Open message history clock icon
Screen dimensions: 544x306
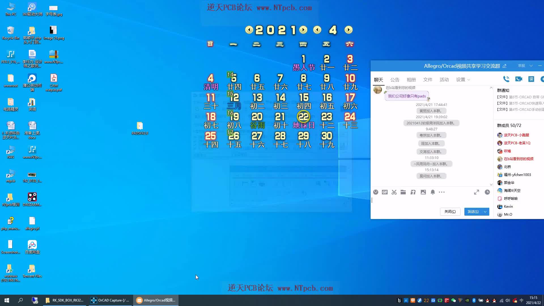(x=487, y=192)
